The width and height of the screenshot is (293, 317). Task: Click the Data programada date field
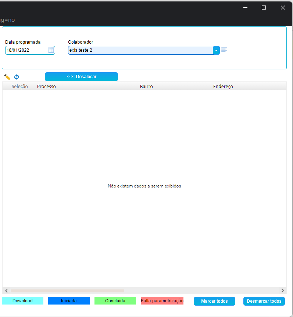point(26,50)
